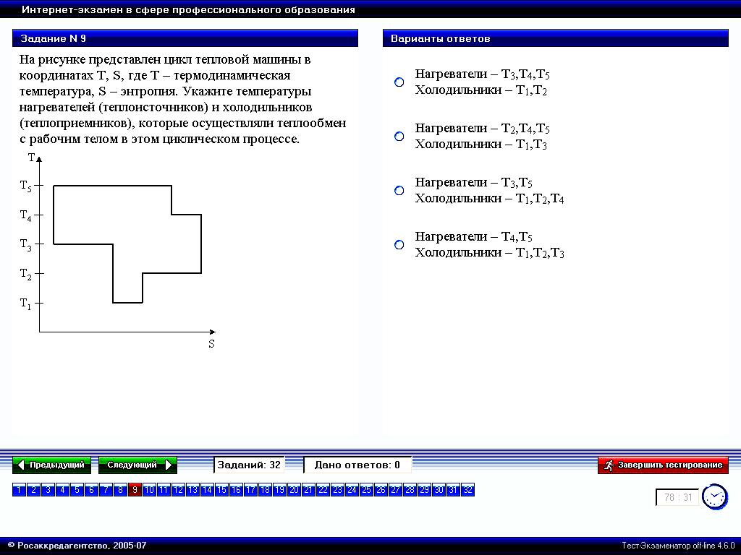
Task: Click Завершить тестирование to finish the test
Action: point(663,465)
